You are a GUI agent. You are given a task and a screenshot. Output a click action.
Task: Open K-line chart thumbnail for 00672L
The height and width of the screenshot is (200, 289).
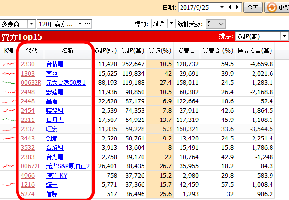click(9, 166)
